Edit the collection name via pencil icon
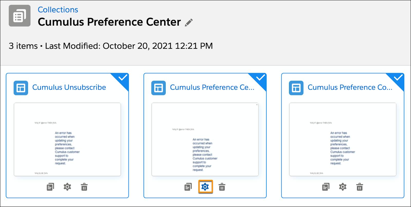The height and width of the screenshot is (207, 411). [x=189, y=22]
